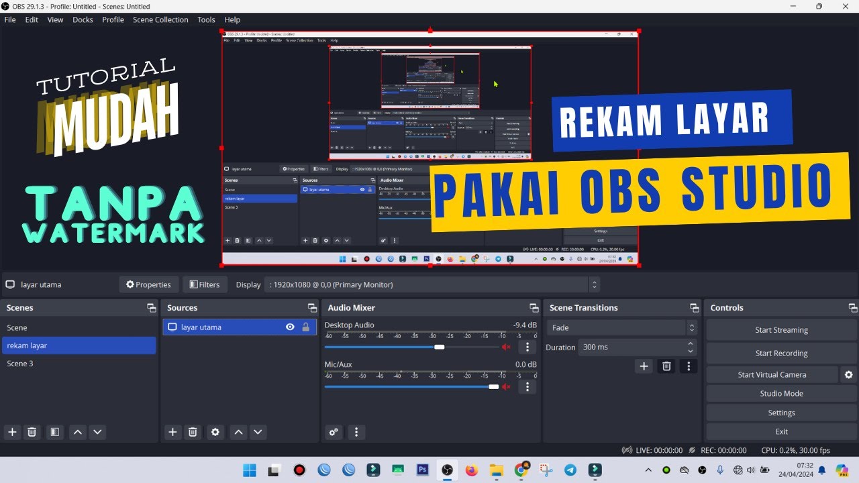
Task: Decrease transition Duration with down arrow
Action: point(691,351)
